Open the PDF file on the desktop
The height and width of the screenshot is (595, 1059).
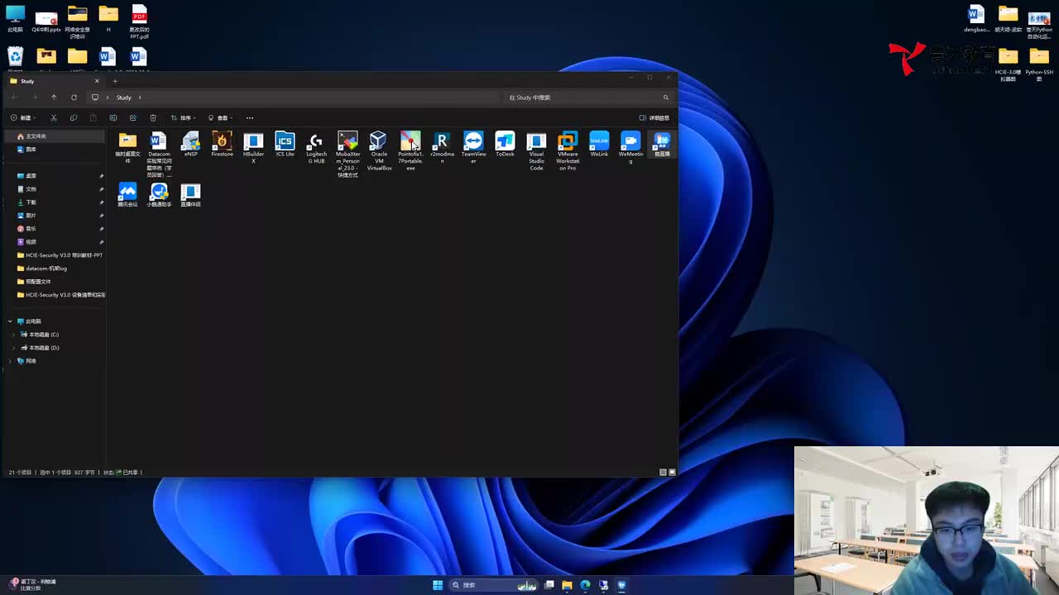click(x=139, y=22)
